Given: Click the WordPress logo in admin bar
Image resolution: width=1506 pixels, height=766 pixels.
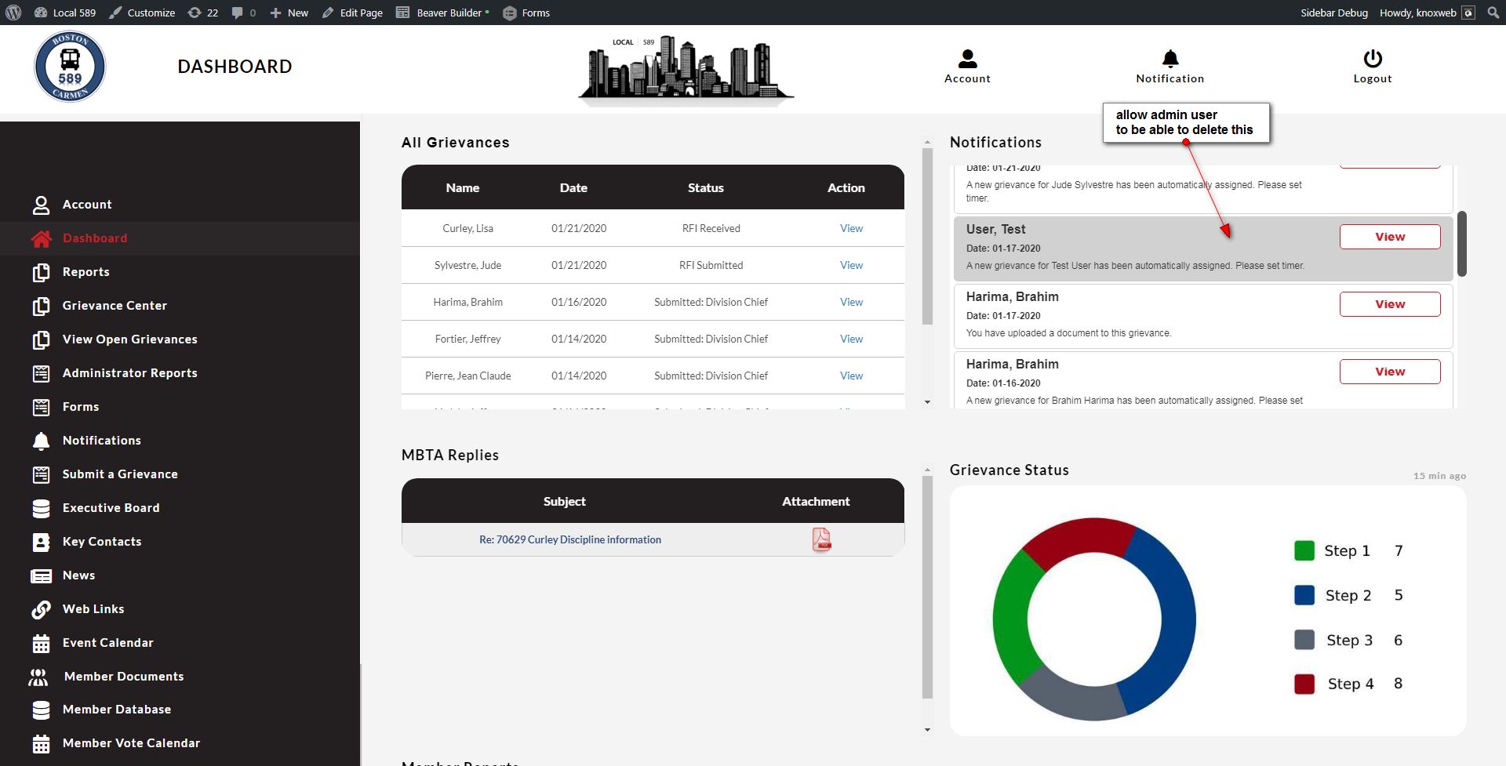Looking at the screenshot, I should tap(13, 13).
